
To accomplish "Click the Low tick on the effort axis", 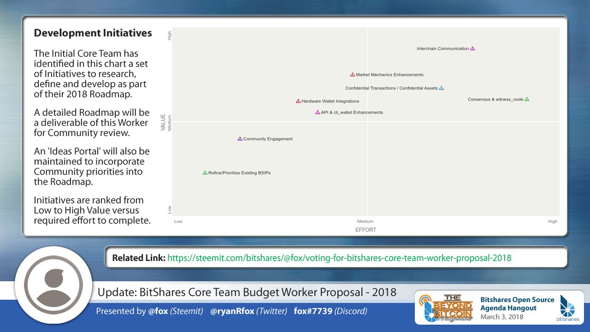I will pos(178,221).
